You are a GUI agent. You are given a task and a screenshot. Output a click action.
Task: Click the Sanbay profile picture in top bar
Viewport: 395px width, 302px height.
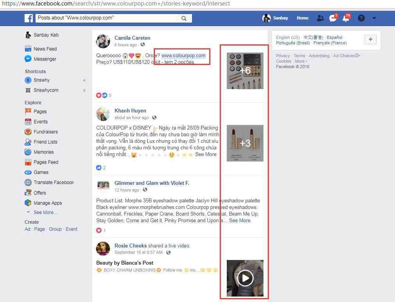(266, 18)
